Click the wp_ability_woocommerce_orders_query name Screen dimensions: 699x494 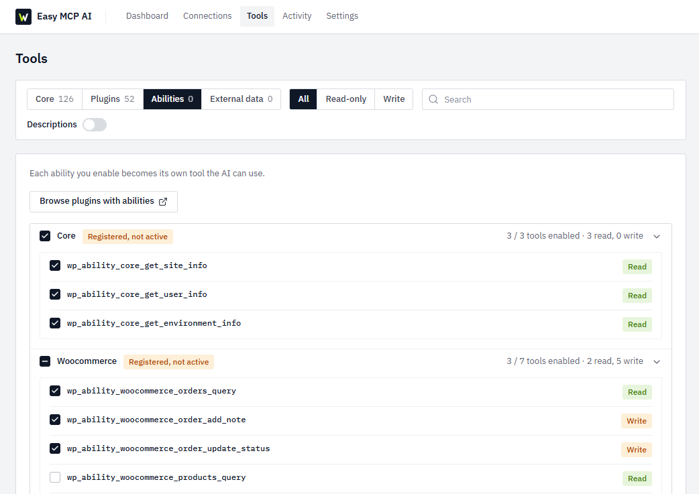coord(152,391)
